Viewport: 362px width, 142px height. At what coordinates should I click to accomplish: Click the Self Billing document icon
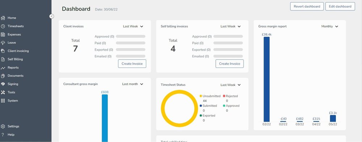tap(3, 59)
